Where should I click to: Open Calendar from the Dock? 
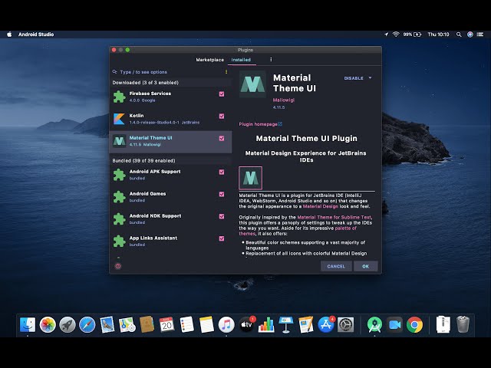click(166, 324)
